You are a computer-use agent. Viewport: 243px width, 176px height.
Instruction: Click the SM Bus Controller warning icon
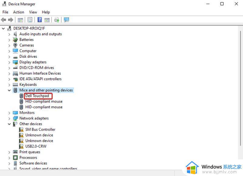(21, 129)
